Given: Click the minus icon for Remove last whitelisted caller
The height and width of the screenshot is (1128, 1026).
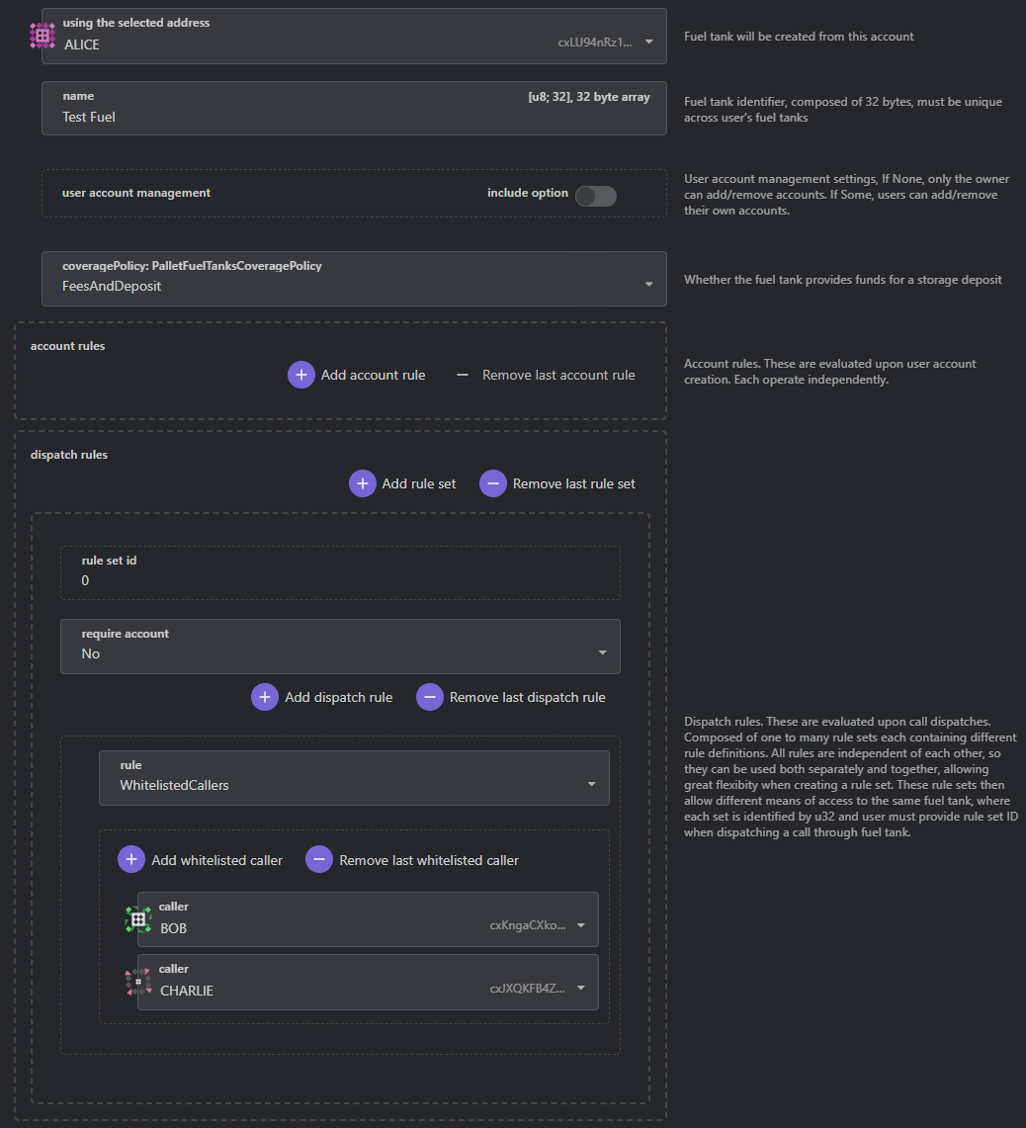Looking at the screenshot, I should pos(318,860).
